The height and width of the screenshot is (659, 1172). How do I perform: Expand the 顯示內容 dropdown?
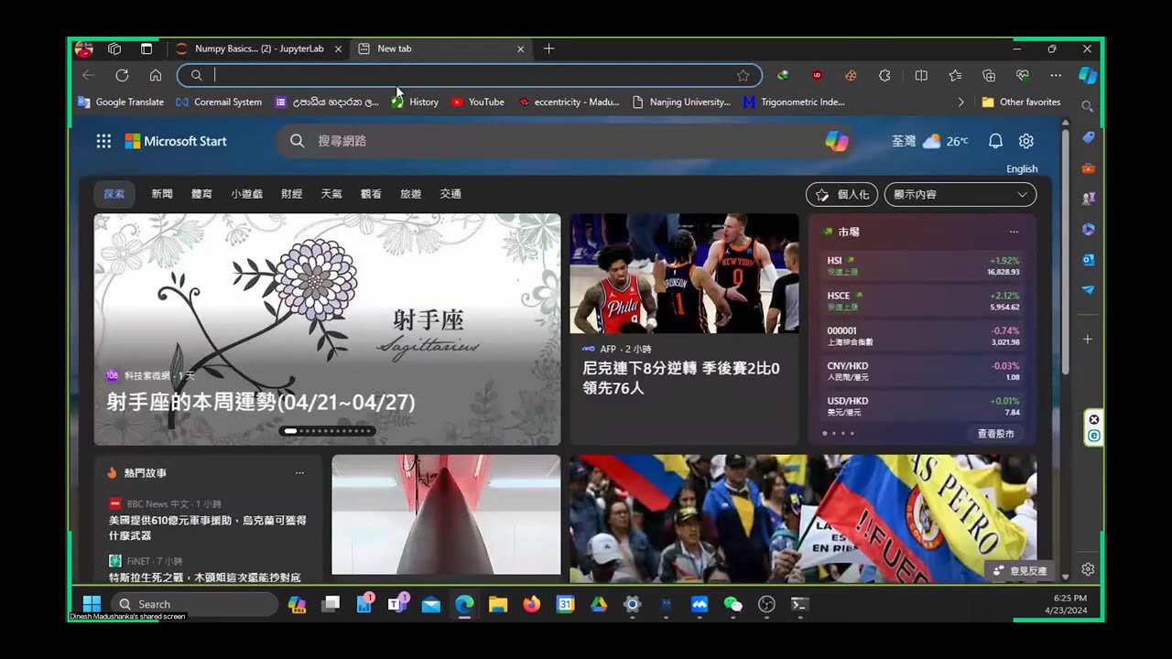[x=960, y=194]
